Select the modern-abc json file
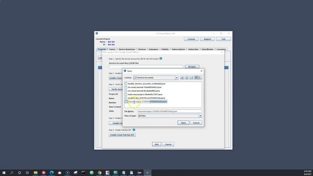The width and height of the screenshot is (313, 176). point(146,98)
